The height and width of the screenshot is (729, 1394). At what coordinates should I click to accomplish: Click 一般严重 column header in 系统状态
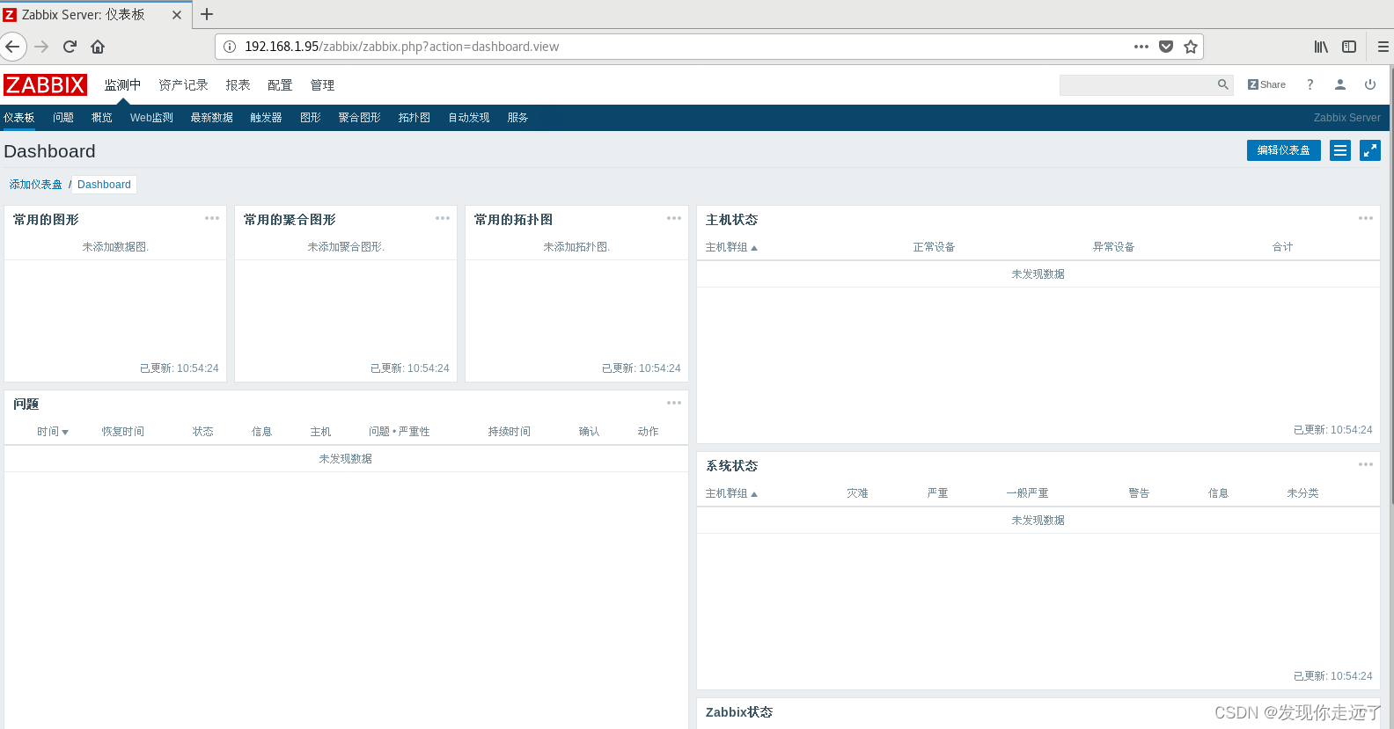pos(1027,493)
